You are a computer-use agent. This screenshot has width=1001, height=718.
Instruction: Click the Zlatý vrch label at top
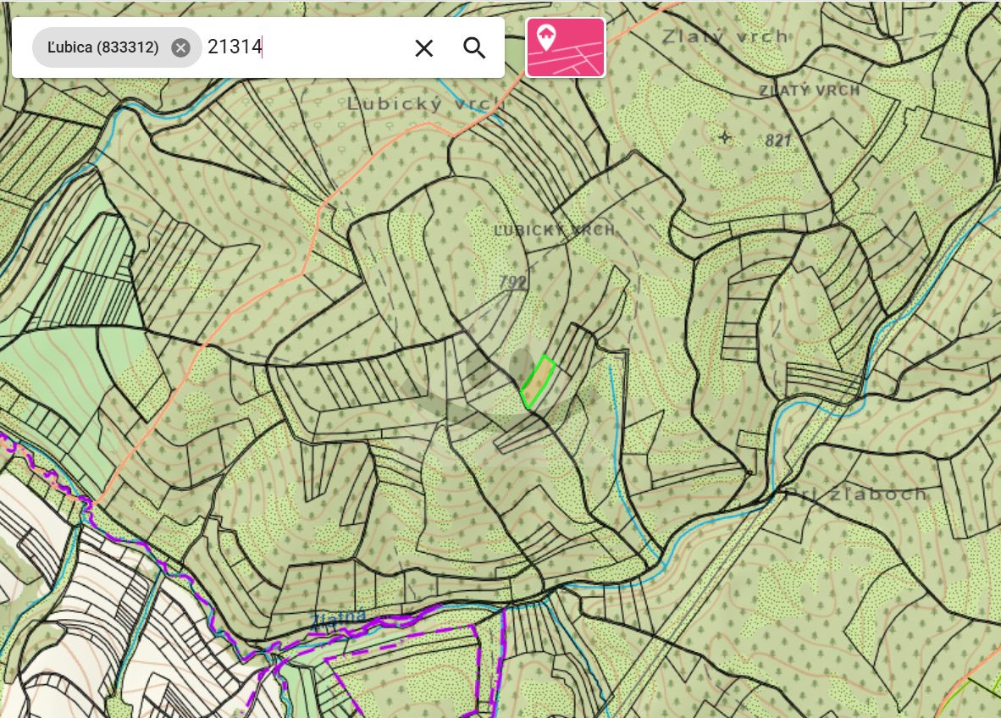725,36
